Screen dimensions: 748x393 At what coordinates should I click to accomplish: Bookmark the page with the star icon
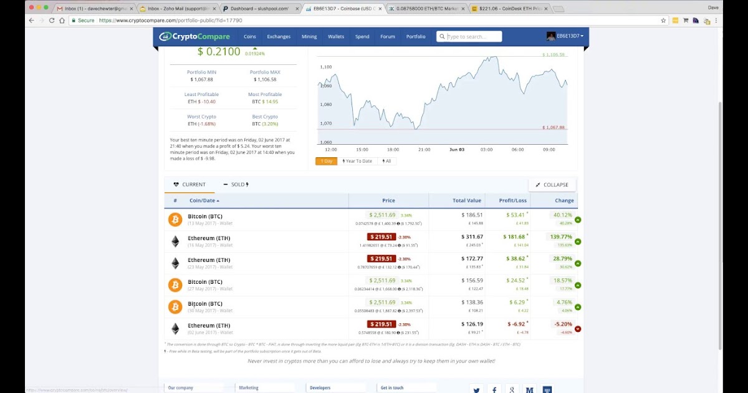pyautogui.click(x=663, y=20)
